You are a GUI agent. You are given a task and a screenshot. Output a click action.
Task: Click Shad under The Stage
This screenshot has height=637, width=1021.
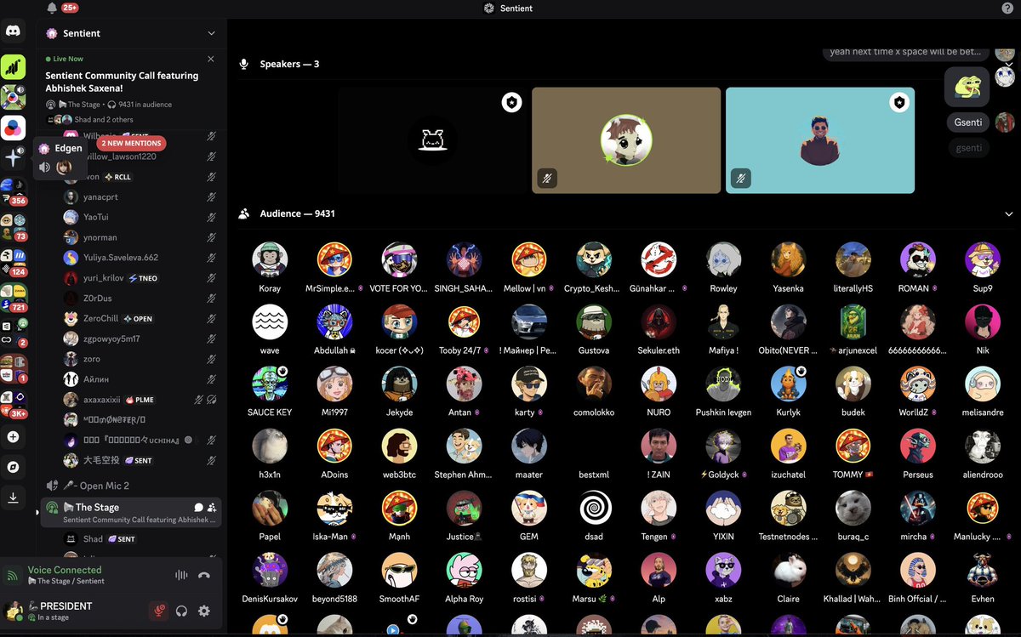tap(93, 539)
